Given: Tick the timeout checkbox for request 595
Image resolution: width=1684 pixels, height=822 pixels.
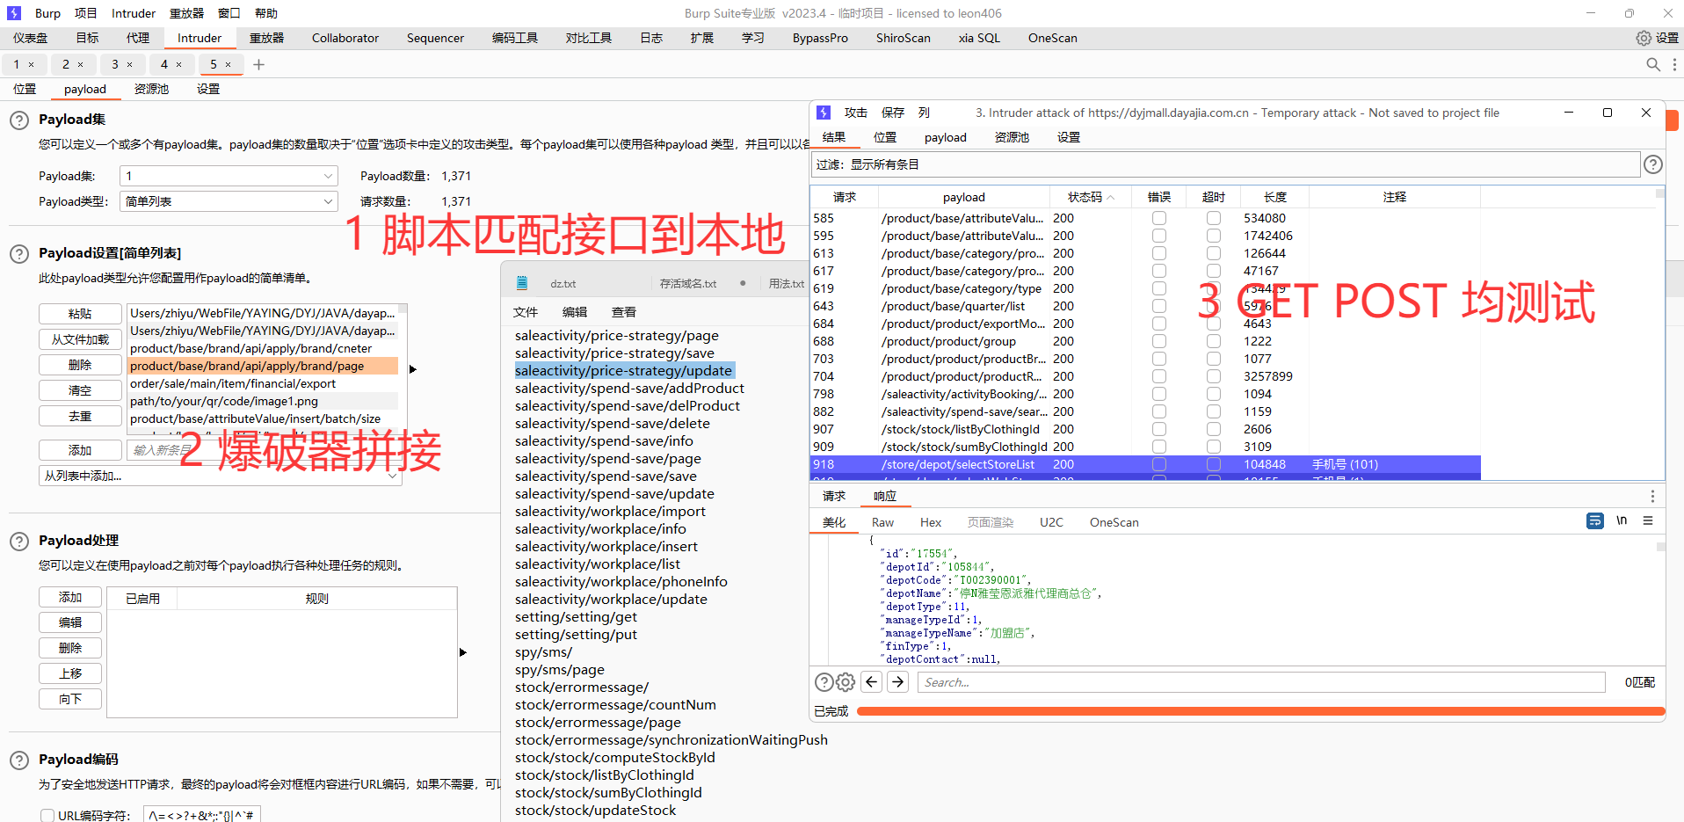Looking at the screenshot, I should click(1214, 236).
